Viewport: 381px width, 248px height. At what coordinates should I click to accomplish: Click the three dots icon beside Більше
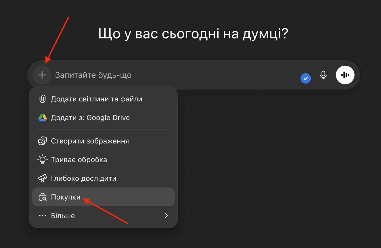[42, 216]
